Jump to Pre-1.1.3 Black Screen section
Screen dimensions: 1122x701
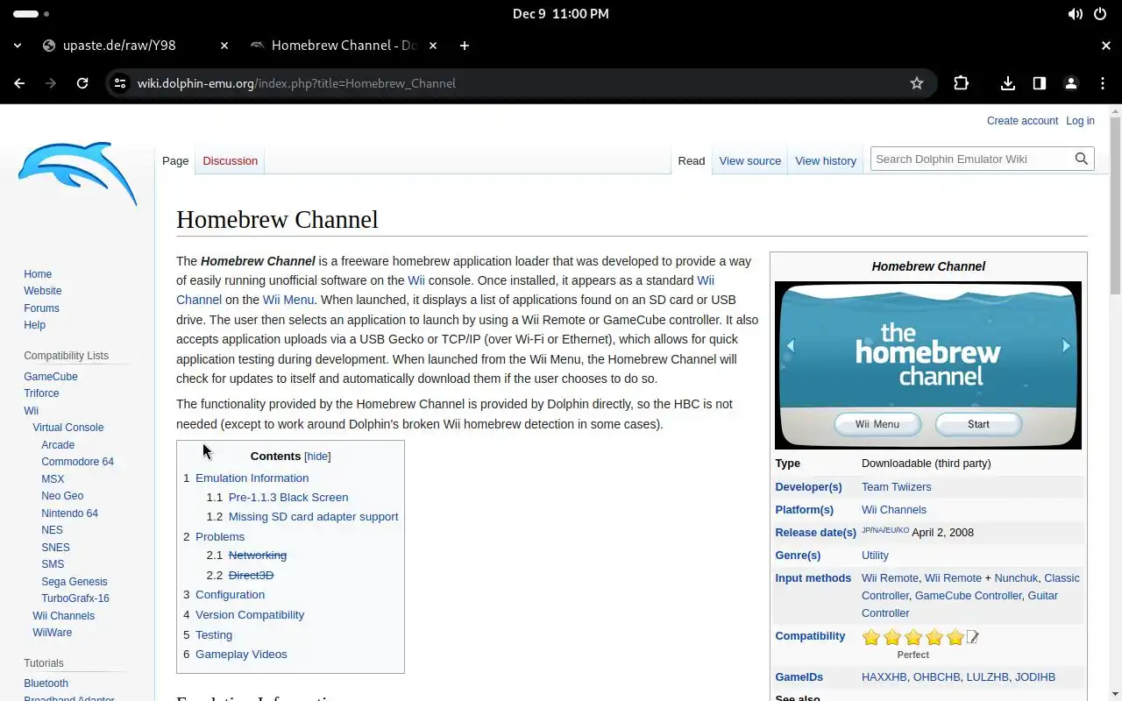pyautogui.click(x=288, y=498)
